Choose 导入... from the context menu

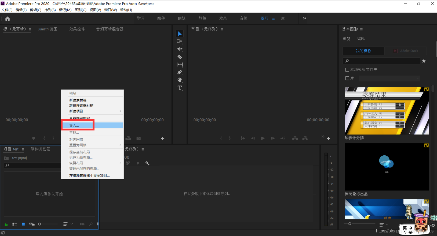(x=92, y=125)
